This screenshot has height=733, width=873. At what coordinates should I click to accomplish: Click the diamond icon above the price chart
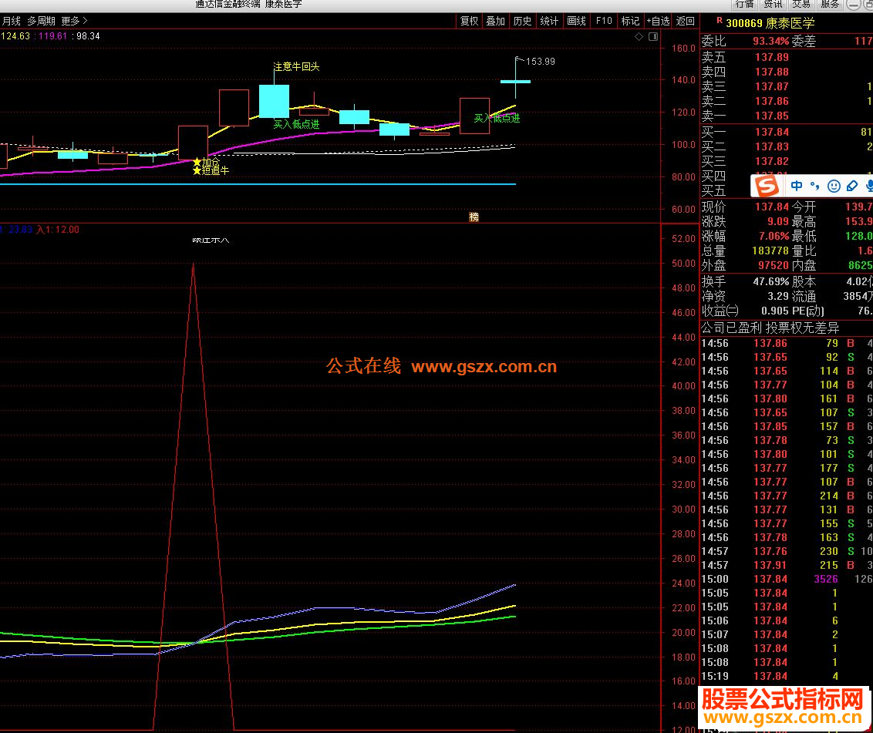639,37
